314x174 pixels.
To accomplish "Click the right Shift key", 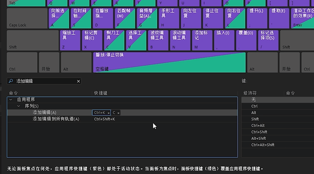I will point(297,40).
